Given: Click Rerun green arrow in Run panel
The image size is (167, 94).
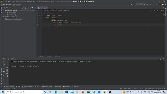Looking at the screenshot, I should (4, 62).
